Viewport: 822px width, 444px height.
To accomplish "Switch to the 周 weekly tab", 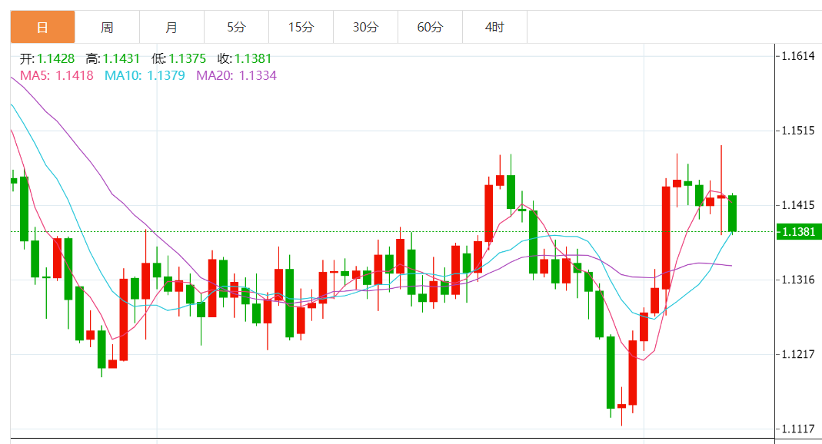I will [107, 28].
